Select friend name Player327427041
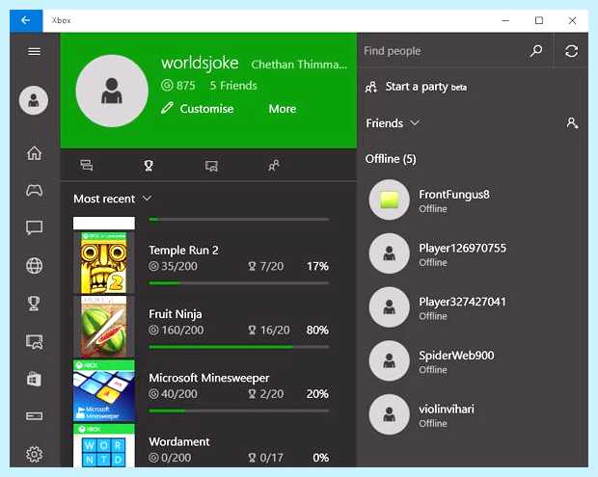598x477 pixels. (462, 303)
